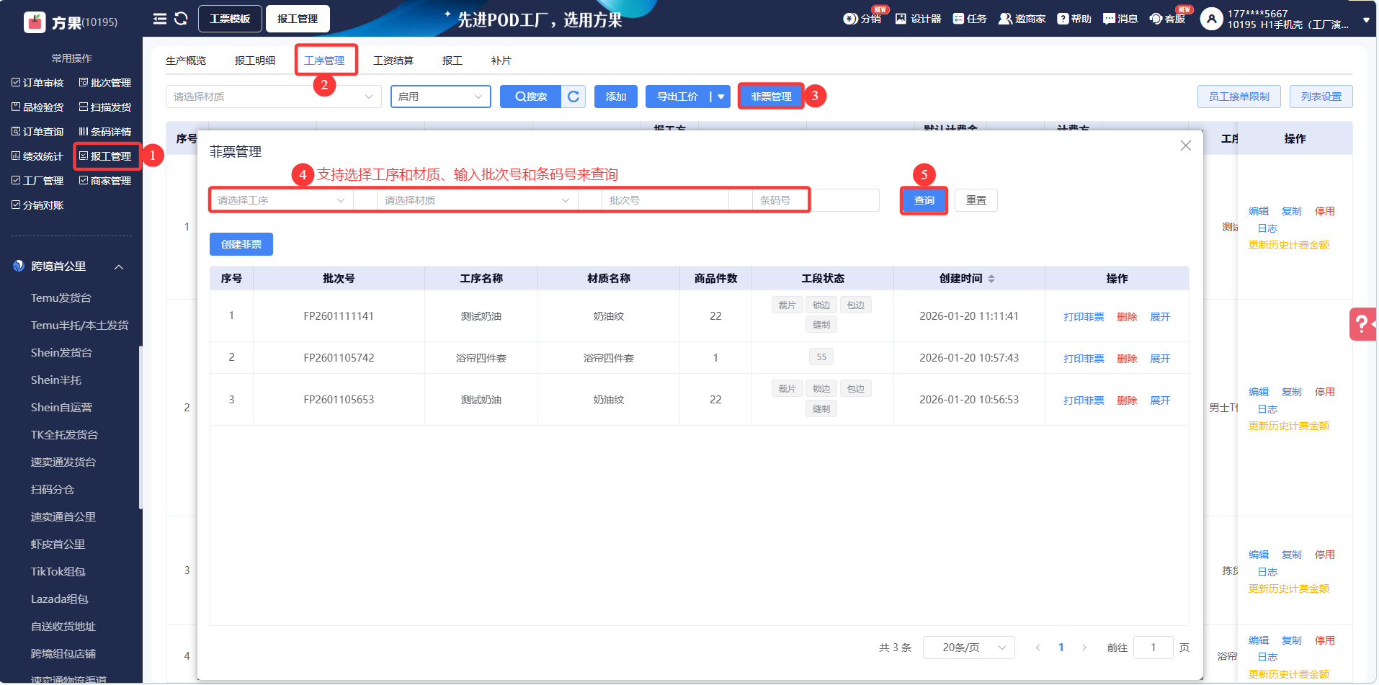Switch to the 工资结算 tab
The height and width of the screenshot is (685, 1379).
(393, 61)
